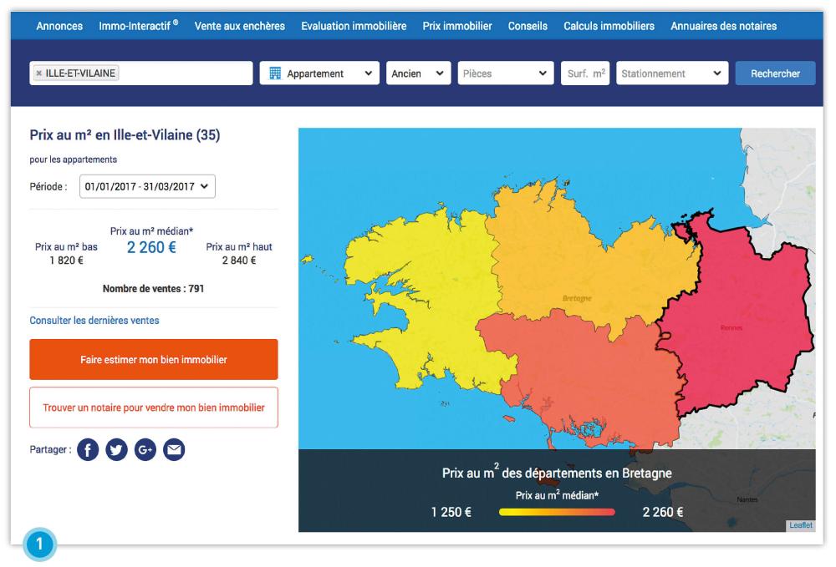The image size is (836, 567).
Task: Share on Facebook icon
Action: 88,450
